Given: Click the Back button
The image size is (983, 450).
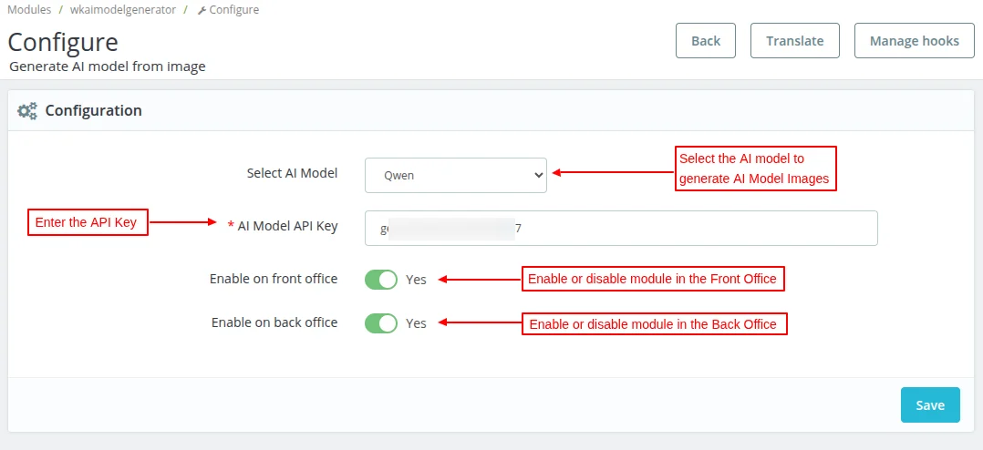Looking at the screenshot, I should tap(706, 41).
